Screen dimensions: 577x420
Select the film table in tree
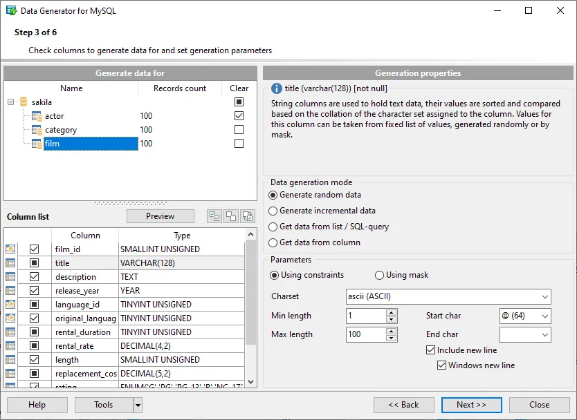point(52,144)
